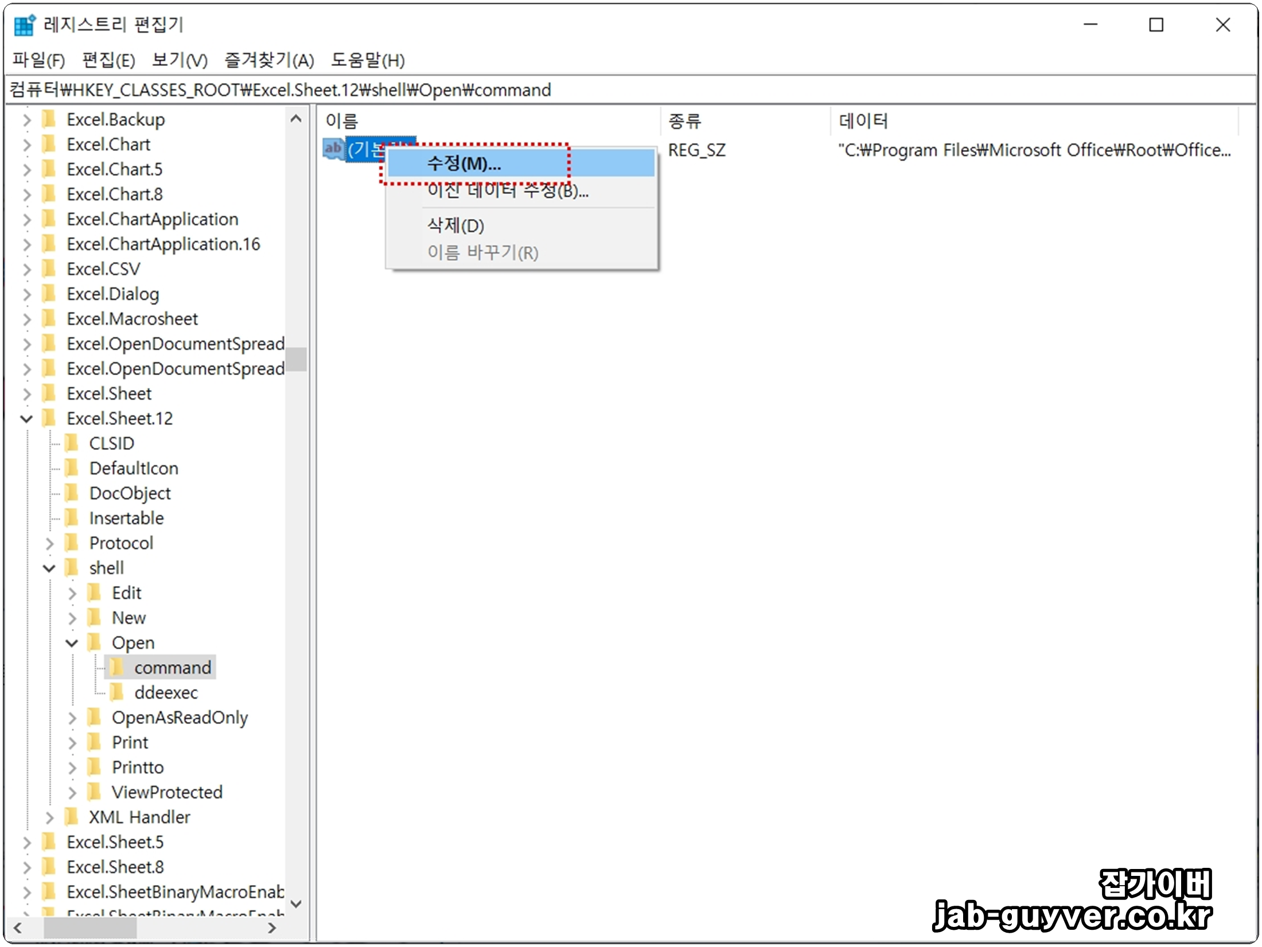Click the DefaultIcon folder icon
This screenshot has height=947, width=1262.
(72, 468)
